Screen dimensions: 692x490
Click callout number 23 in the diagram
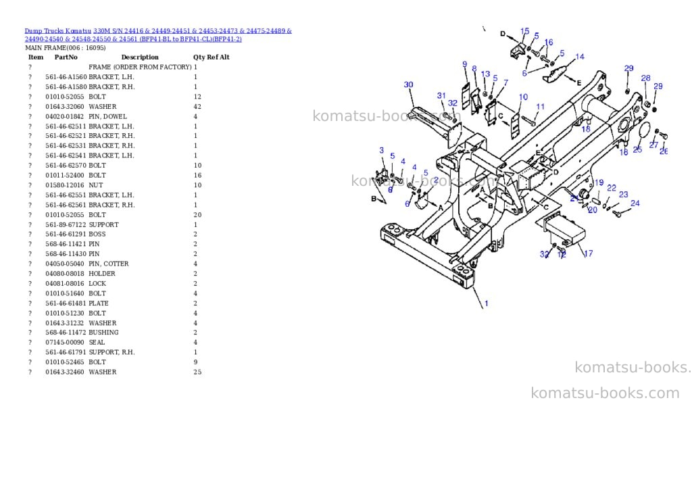tap(624, 194)
